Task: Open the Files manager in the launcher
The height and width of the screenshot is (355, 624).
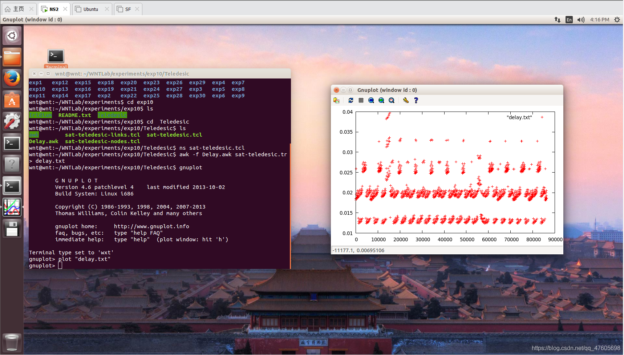Action: coord(12,57)
